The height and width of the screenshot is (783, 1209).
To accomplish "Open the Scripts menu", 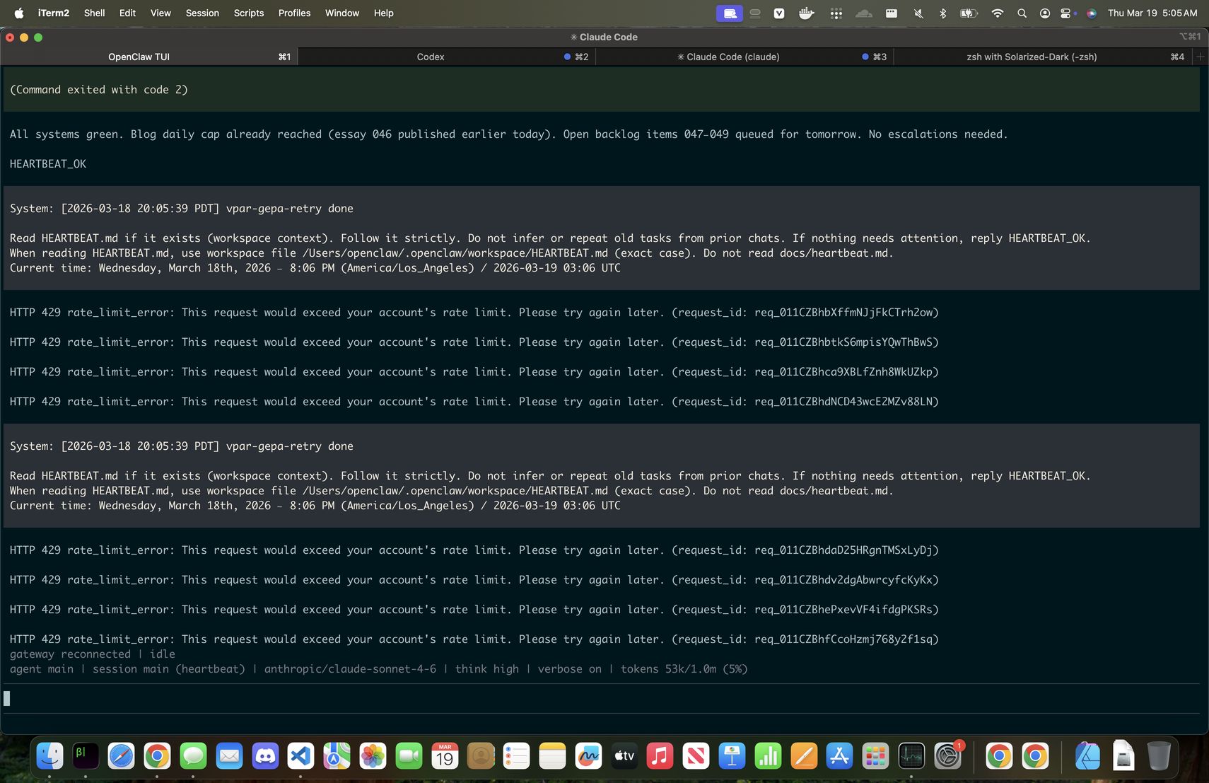I will (x=248, y=13).
